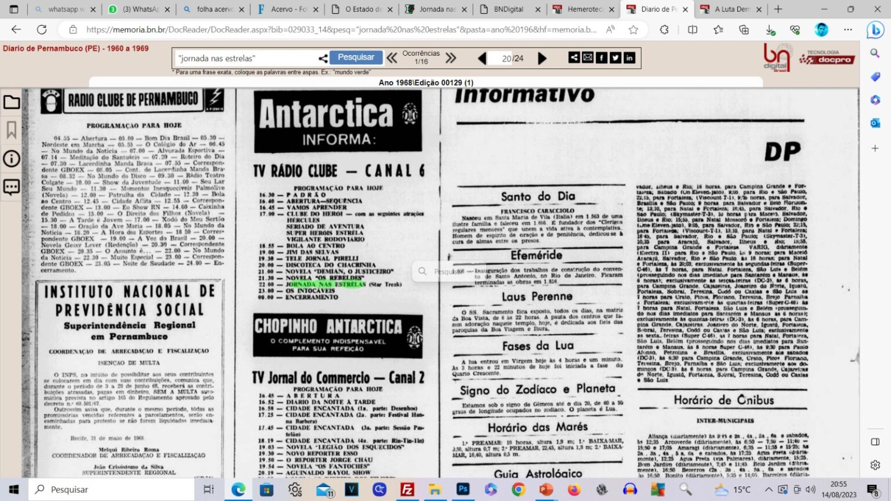Click the blue Pesquisar button
This screenshot has height=501, width=891.
[356, 57]
